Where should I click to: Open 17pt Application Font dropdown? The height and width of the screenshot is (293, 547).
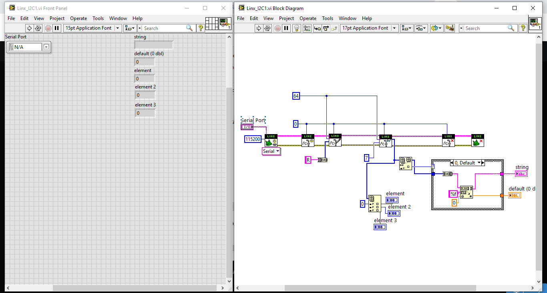coord(395,28)
